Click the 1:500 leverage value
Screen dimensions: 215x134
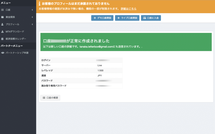[x=101, y=70]
